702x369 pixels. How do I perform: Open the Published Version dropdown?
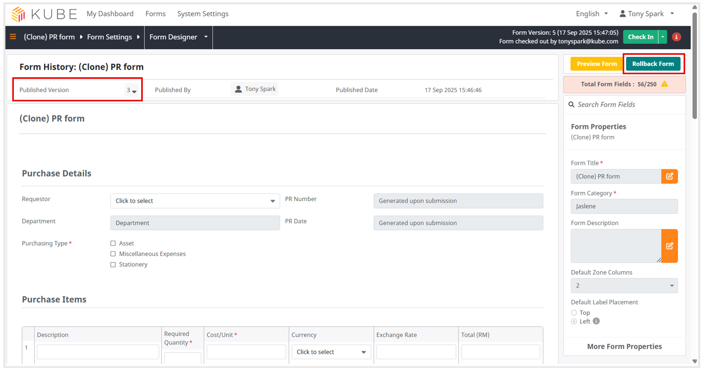[131, 91]
